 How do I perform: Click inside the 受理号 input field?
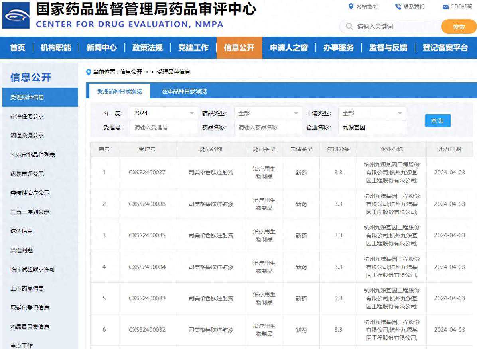[163, 127]
